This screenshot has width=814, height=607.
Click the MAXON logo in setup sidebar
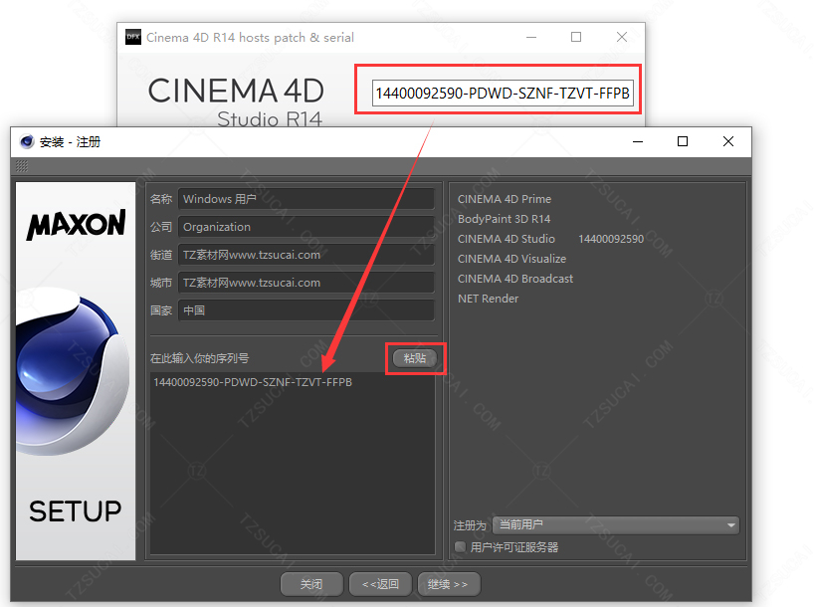tap(76, 224)
